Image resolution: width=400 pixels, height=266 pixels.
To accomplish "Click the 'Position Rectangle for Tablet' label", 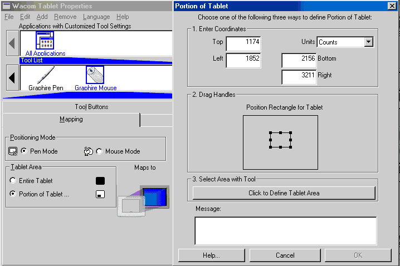I will tap(285, 107).
